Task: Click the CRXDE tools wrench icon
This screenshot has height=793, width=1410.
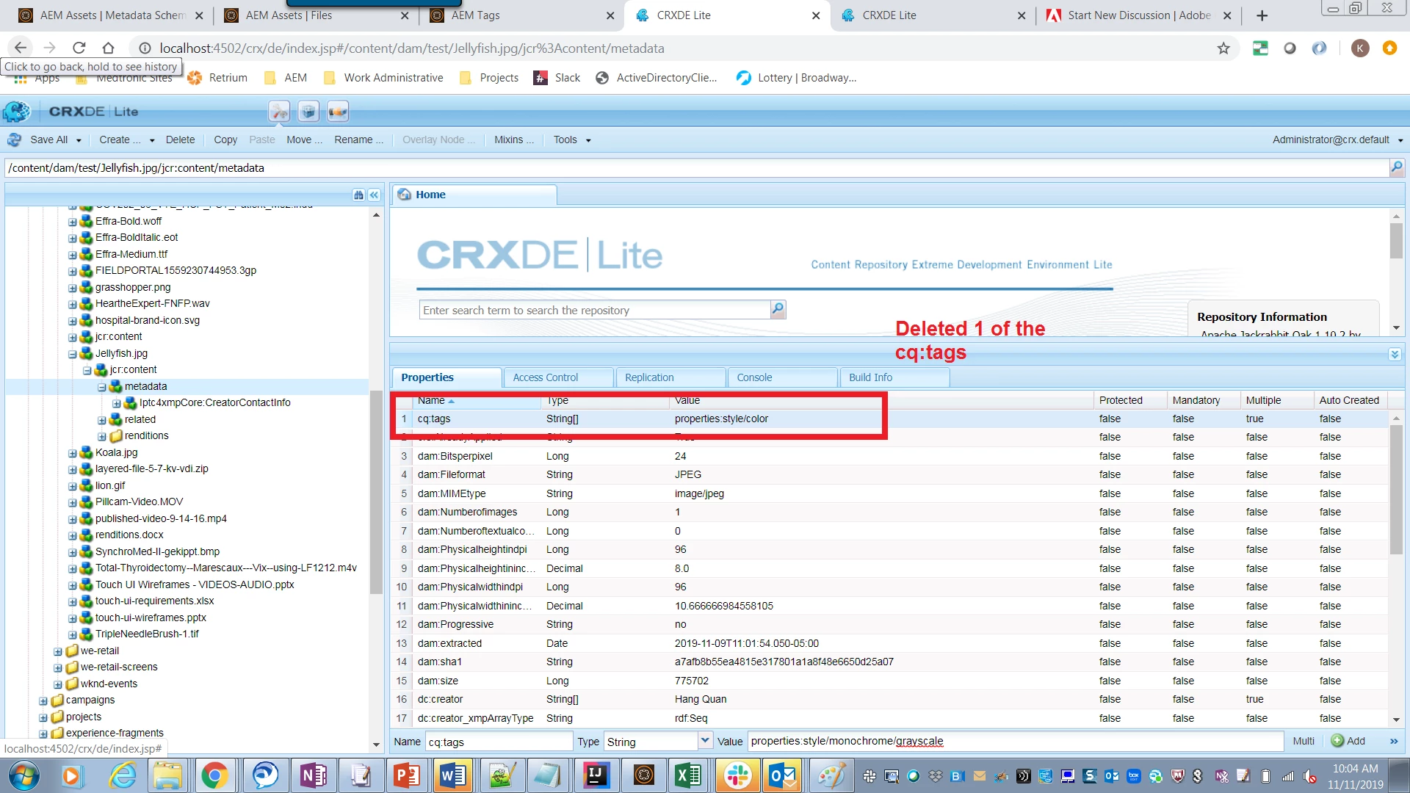Action: point(279,112)
